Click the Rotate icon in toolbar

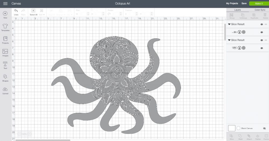tap(109, 14)
